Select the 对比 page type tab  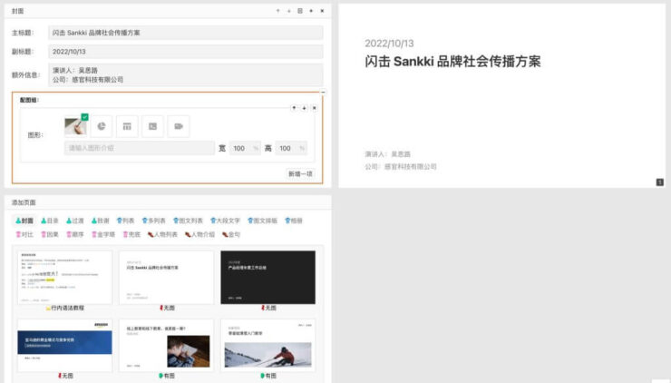pos(24,234)
